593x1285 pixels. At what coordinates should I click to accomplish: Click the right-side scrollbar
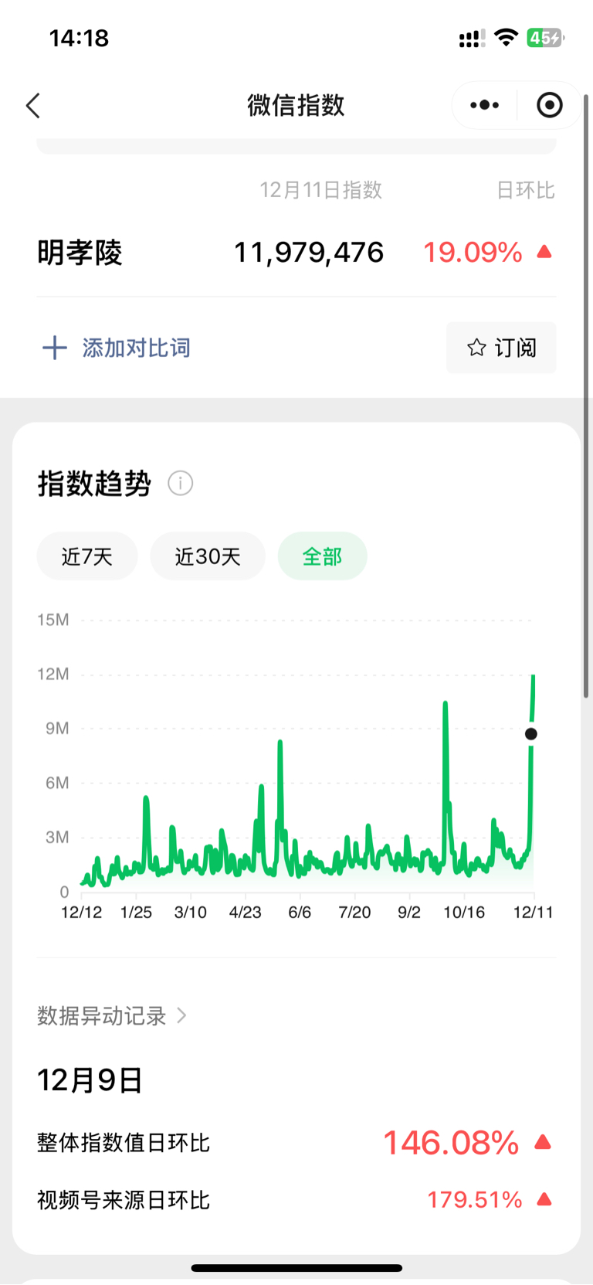(x=586, y=396)
